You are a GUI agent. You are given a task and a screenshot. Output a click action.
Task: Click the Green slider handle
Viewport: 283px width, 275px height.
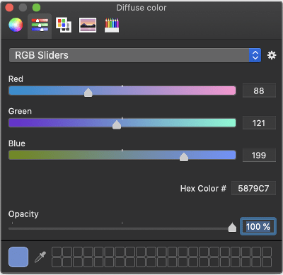(x=117, y=124)
